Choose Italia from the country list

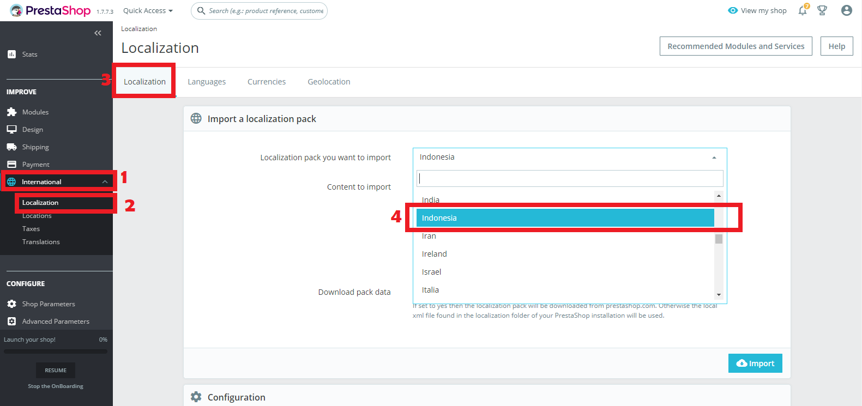click(x=565, y=290)
